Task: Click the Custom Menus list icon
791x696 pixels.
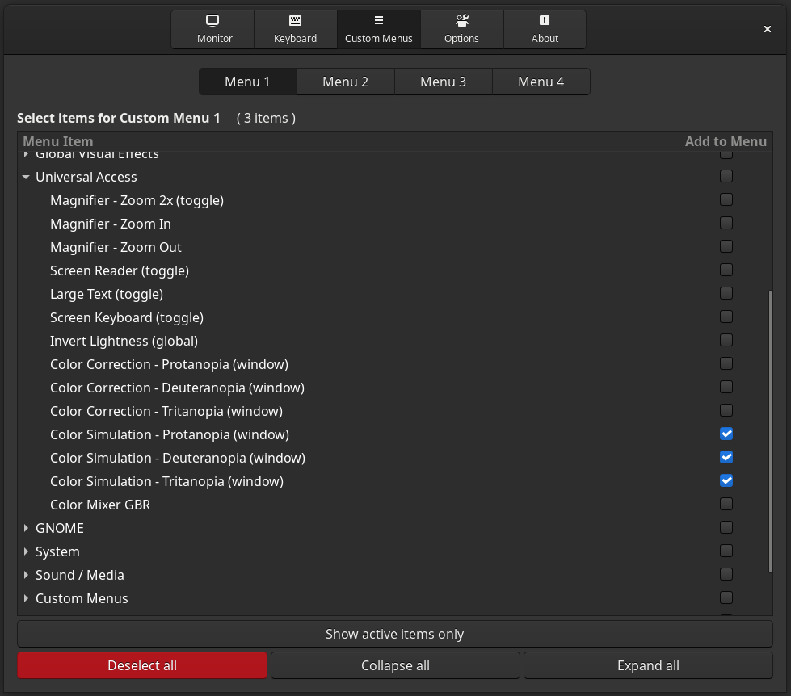Action: coord(378,20)
